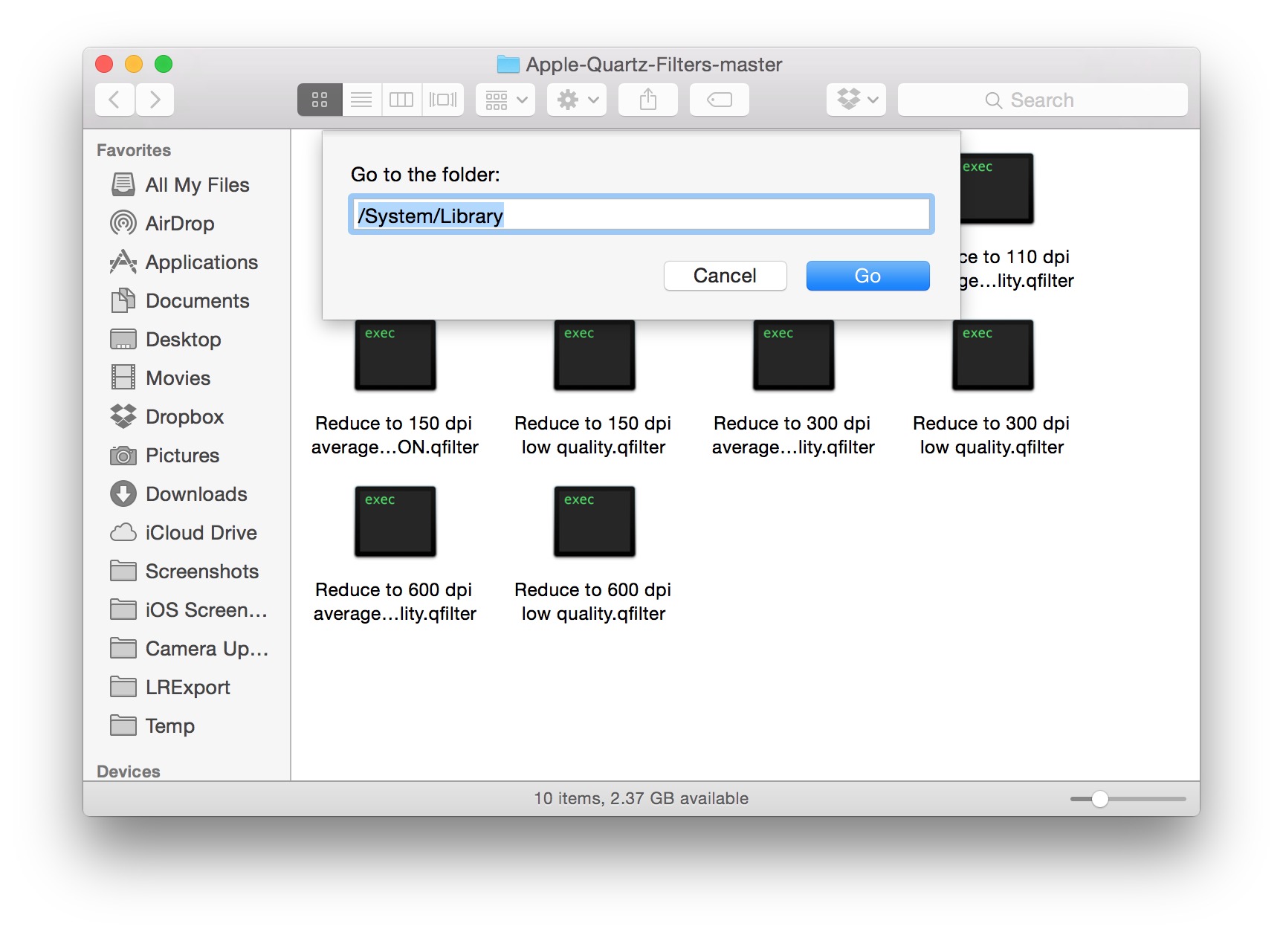Open the Dropbox toolbar menu
Screen dimensions: 1283x935
click(x=856, y=100)
